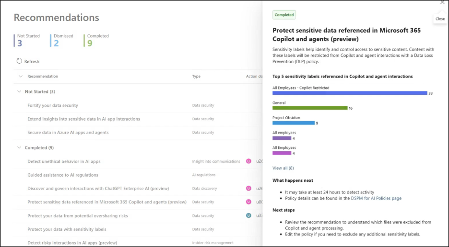Click the Completed status badge
Screen dimensions: 449x247
[x=284, y=15]
